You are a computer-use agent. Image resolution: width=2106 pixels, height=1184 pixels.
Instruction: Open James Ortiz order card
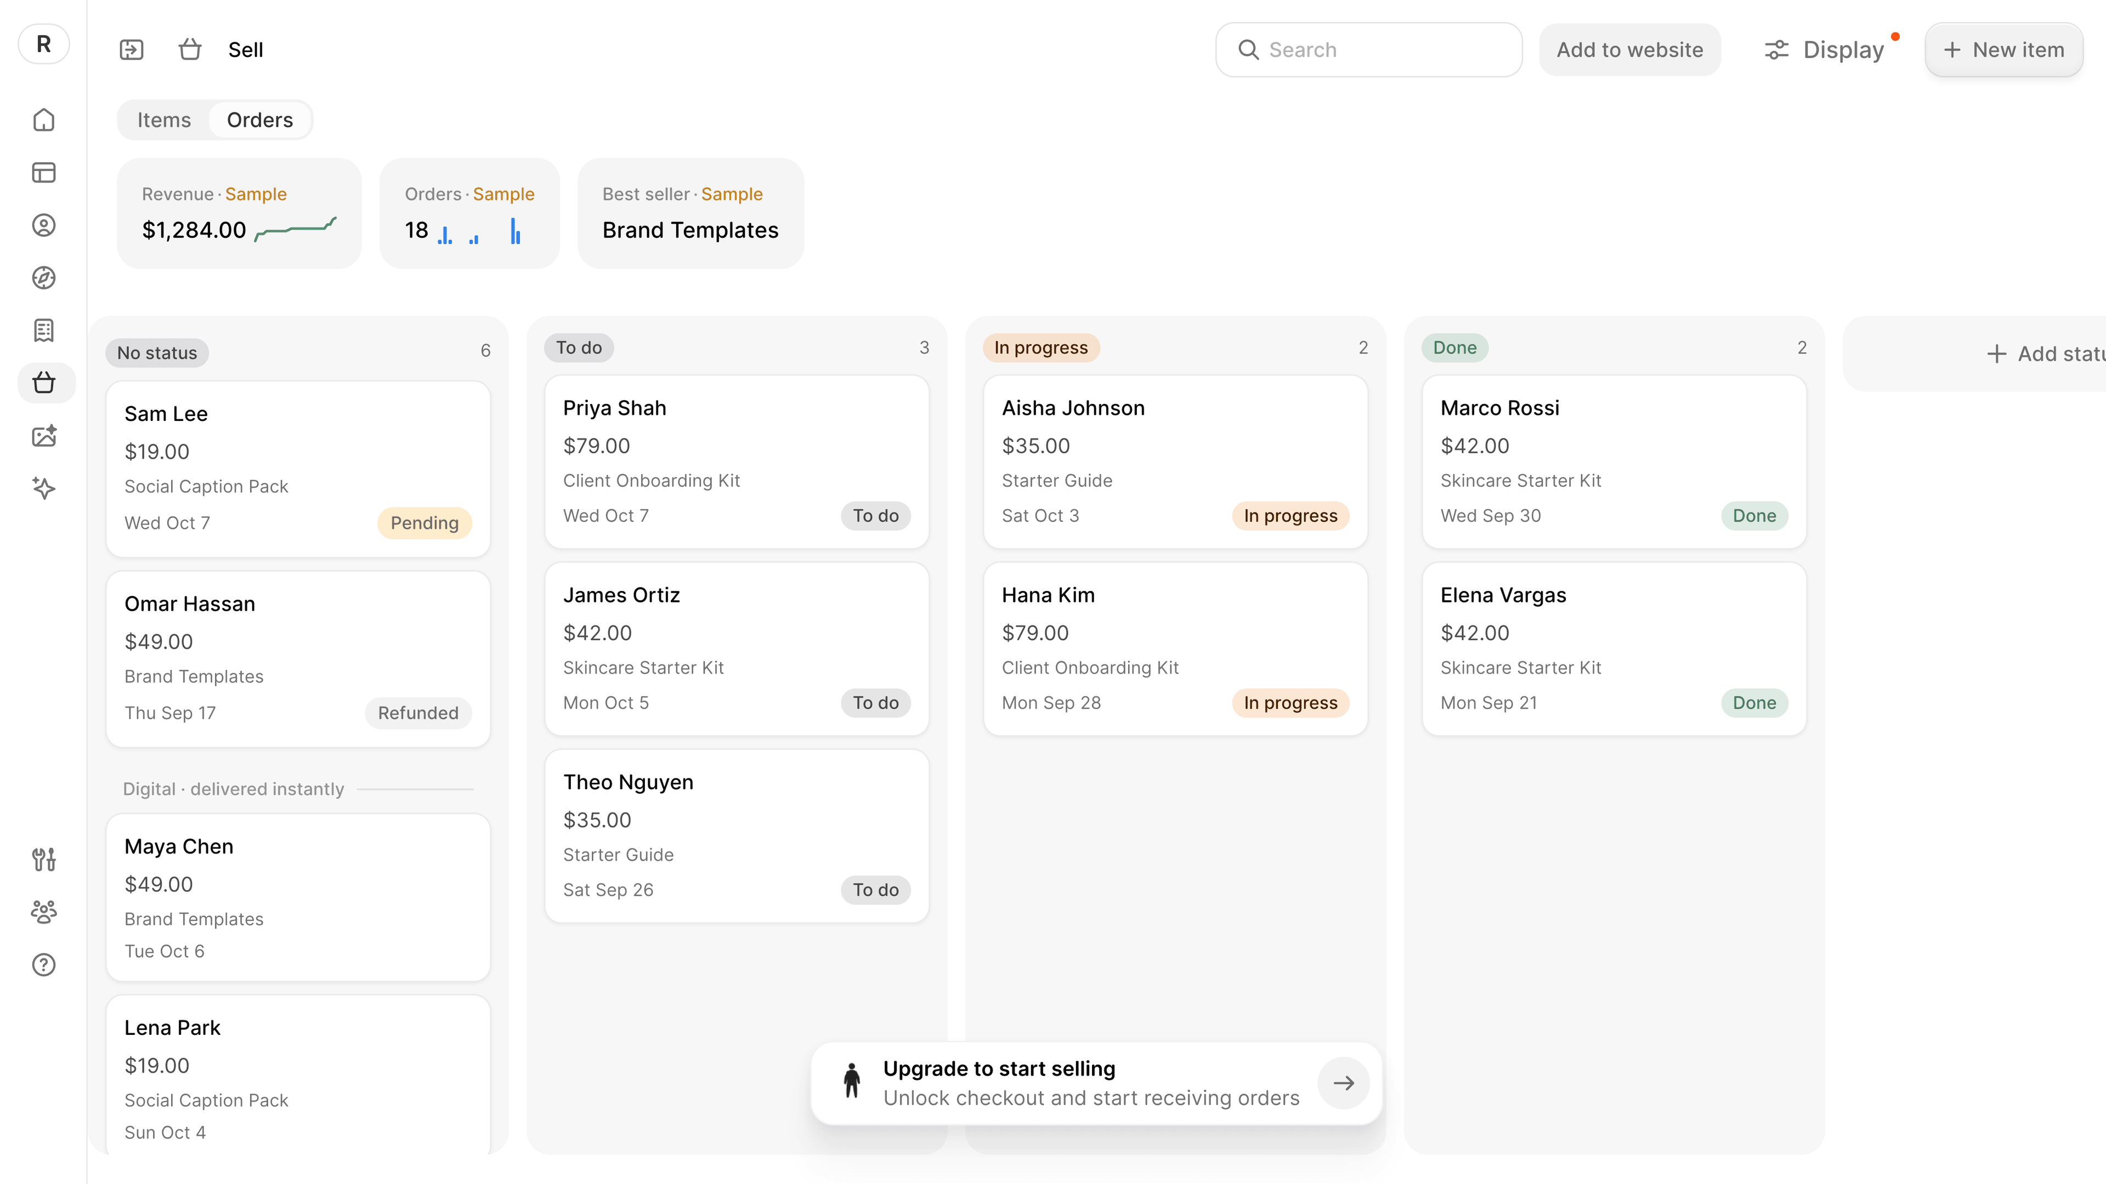[737, 649]
